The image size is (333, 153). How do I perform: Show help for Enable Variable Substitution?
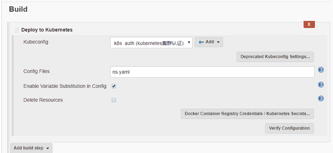pyautogui.click(x=321, y=85)
